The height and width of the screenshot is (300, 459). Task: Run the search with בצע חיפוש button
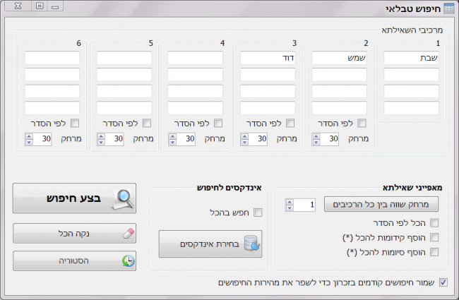(x=74, y=198)
